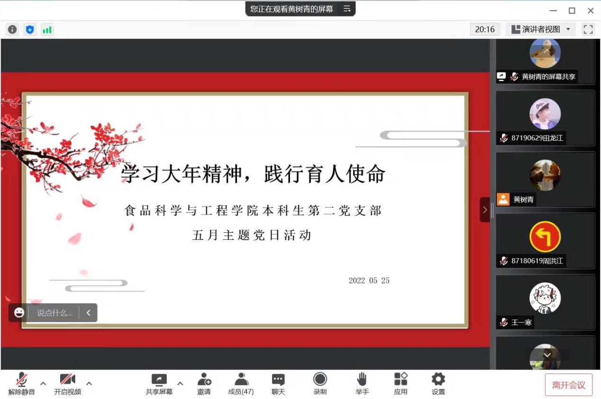This screenshot has height=399, width=601.
Task: Enter full screen mode
Action: click(x=588, y=29)
